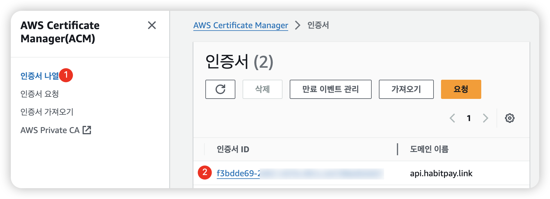
Task: Close the ACM navigation side panel
Action: click(x=152, y=25)
